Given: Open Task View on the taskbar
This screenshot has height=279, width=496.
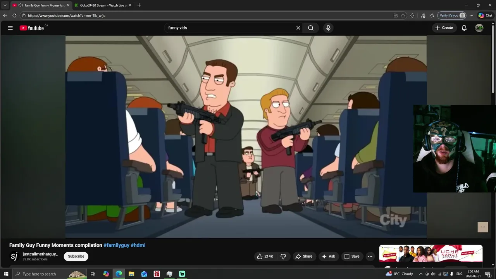Looking at the screenshot, I should (x=93, y=274).
